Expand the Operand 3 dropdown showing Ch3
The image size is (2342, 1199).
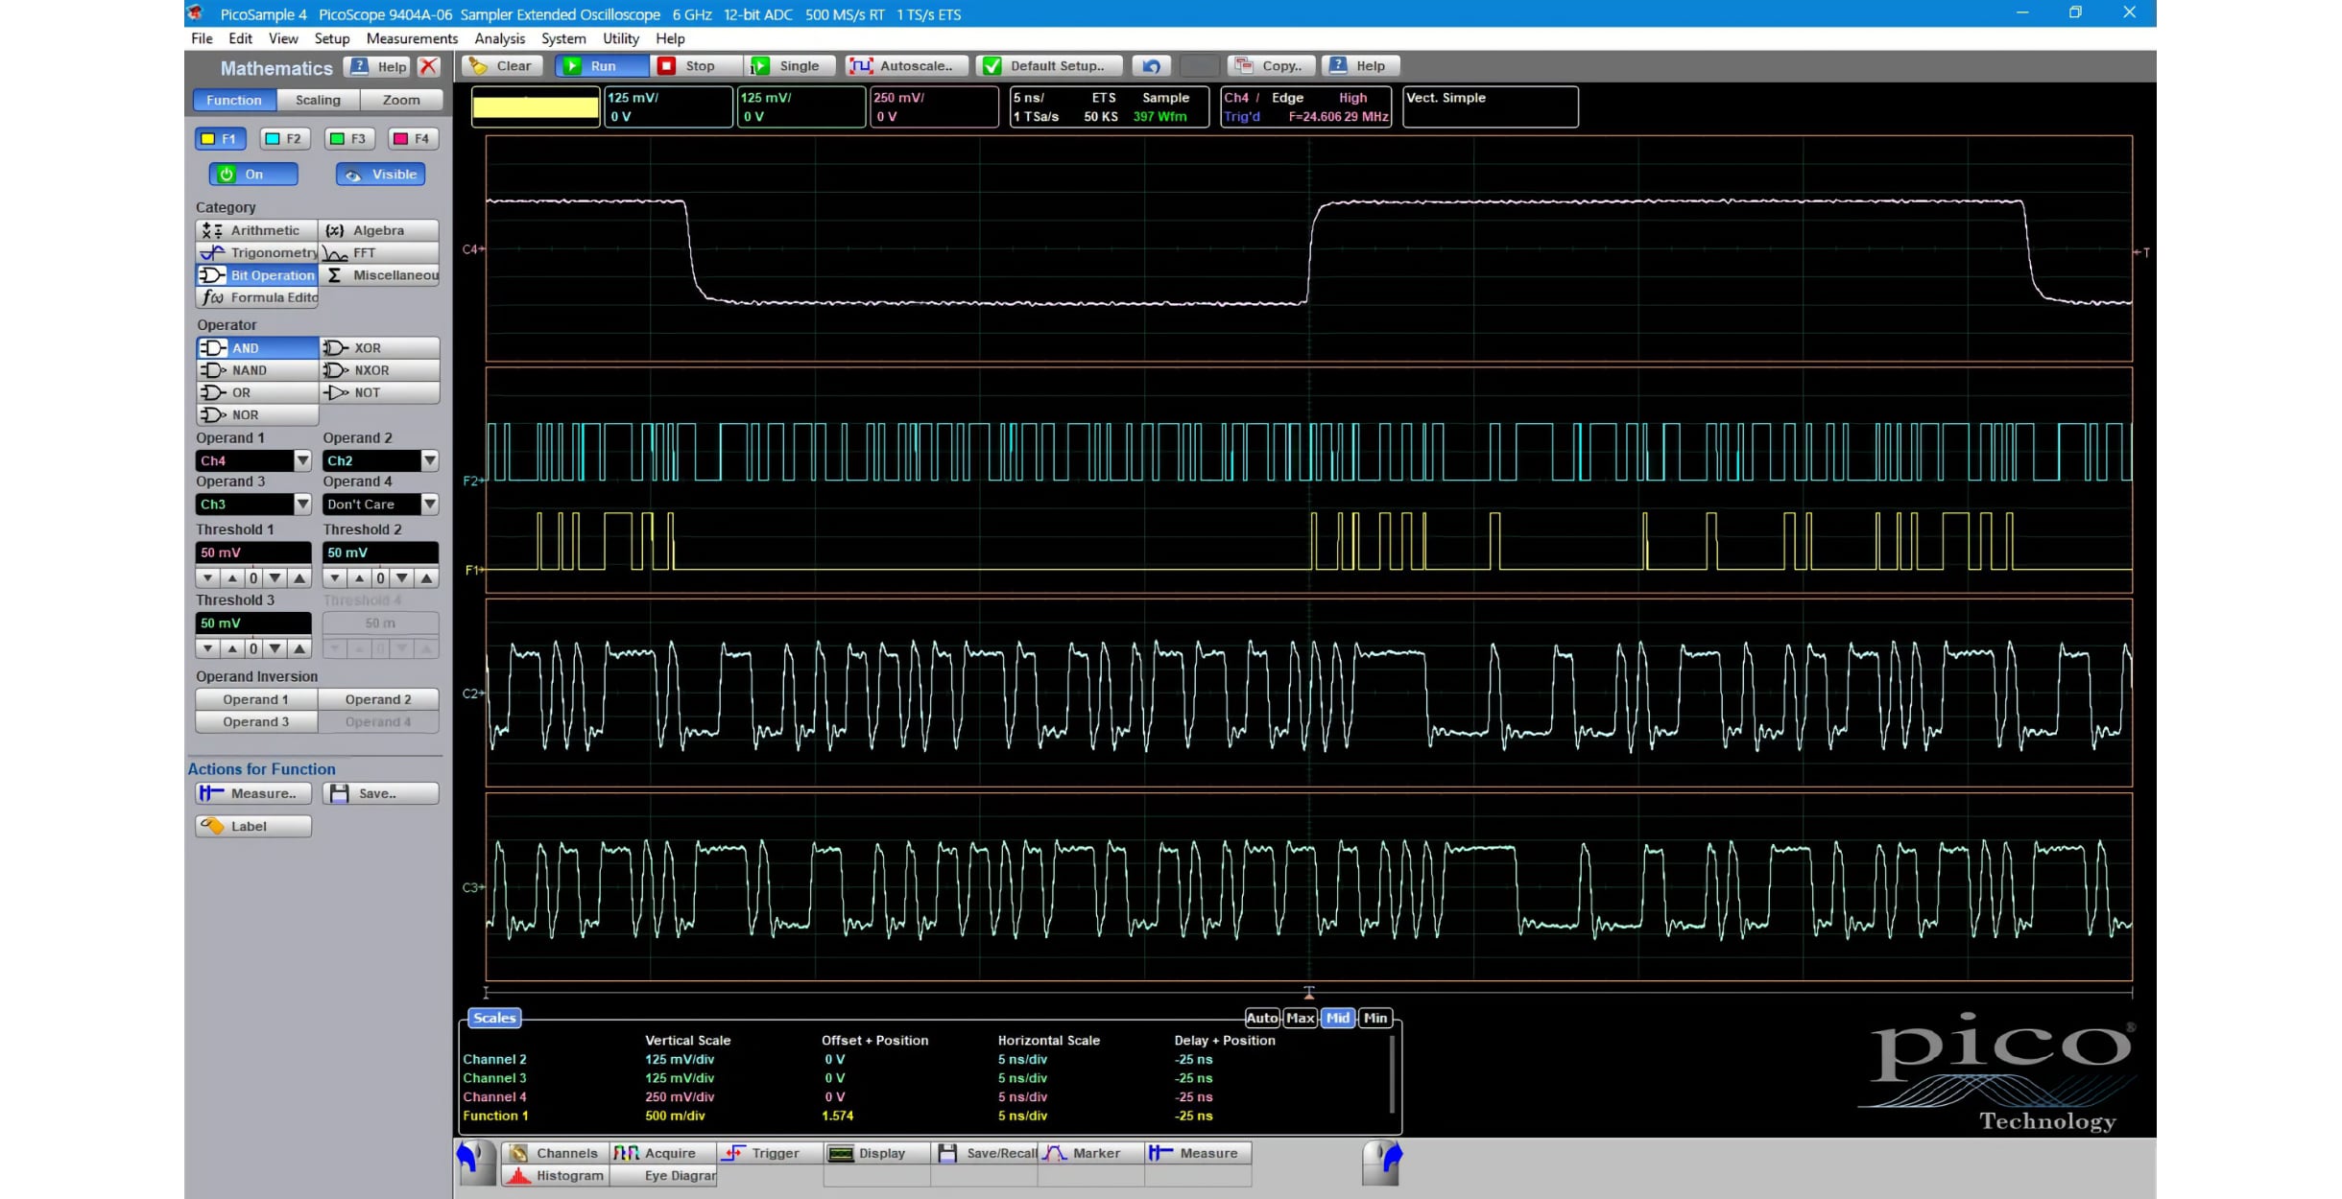tap(302, 504)
